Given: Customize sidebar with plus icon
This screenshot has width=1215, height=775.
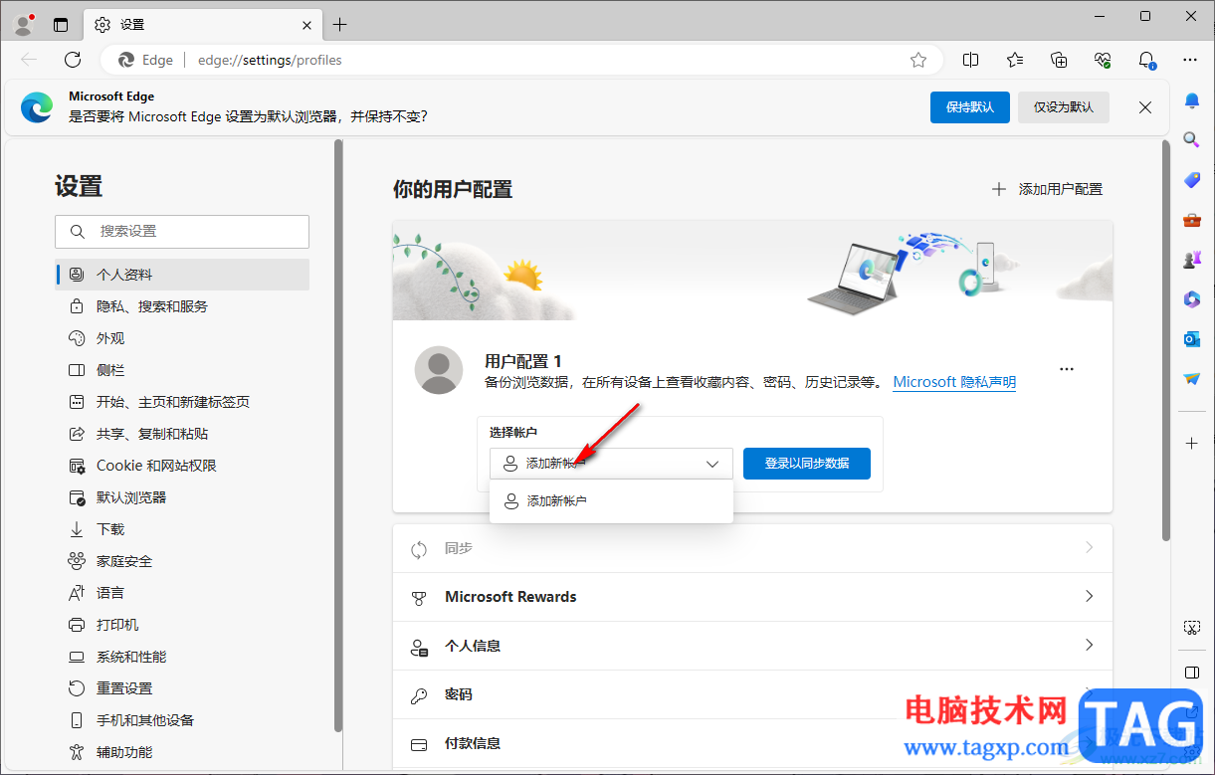Looking at the screenshot, I should click(x=1192, y=443).
